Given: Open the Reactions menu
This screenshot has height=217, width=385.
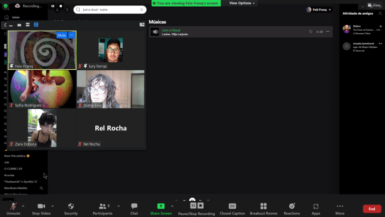Looking at the screenshot, I should point(292,208).
